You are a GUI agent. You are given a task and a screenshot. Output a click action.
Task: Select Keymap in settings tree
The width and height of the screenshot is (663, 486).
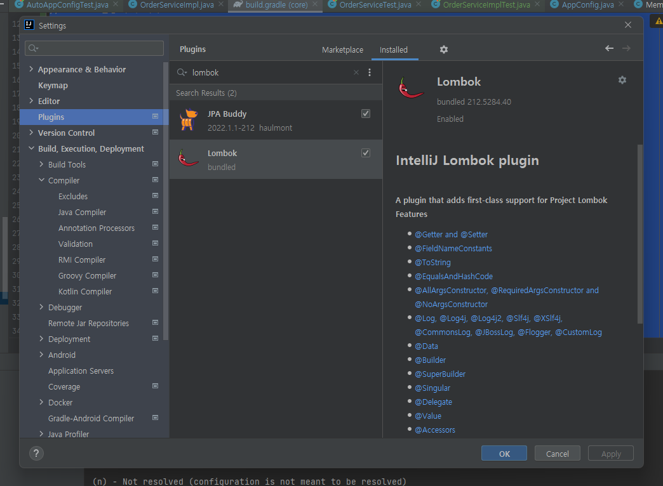(53, 85)
